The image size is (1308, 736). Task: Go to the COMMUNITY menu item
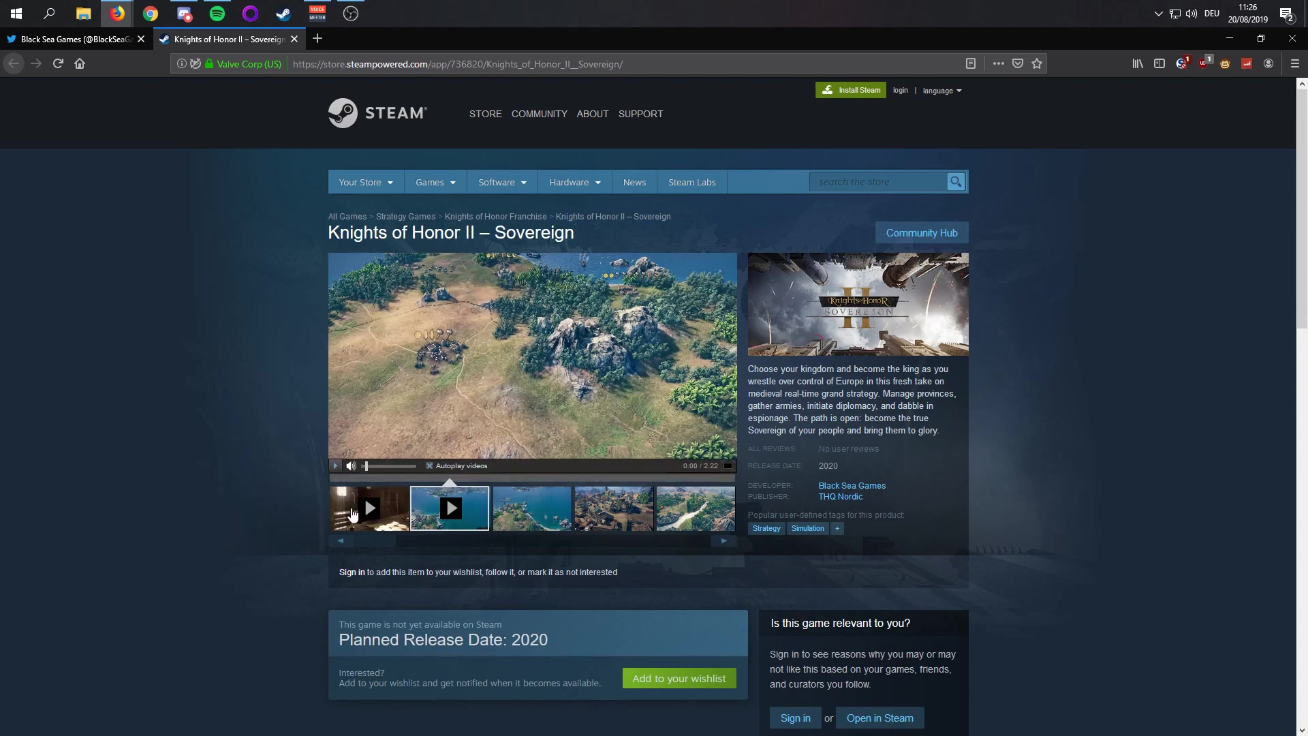click(x=539, y=114)
